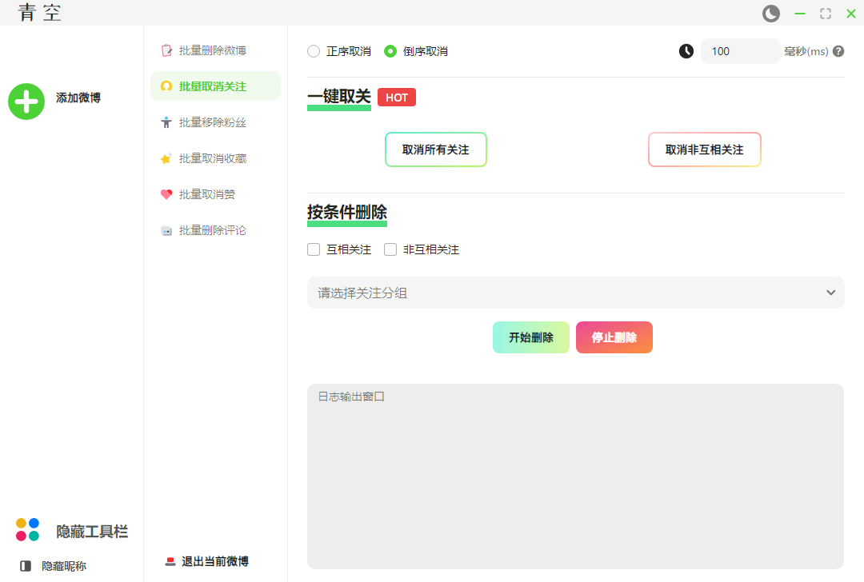Click the 开始删除 button
864x582 pixels.
coord(530,337)
